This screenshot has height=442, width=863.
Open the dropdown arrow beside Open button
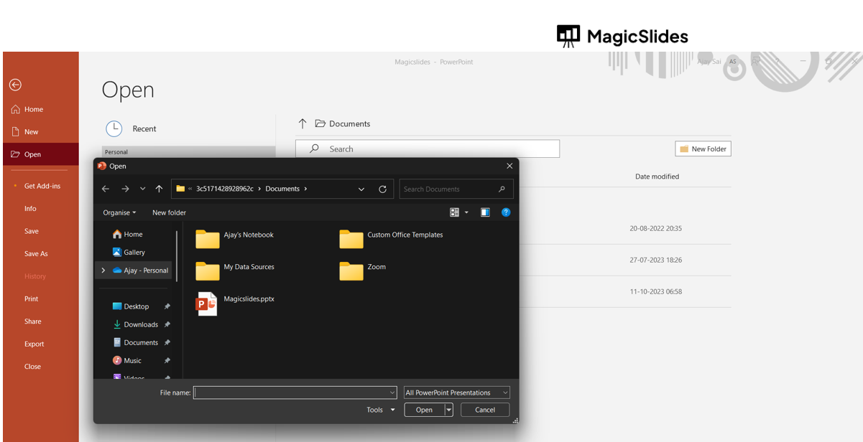click(x=449, y=410)
